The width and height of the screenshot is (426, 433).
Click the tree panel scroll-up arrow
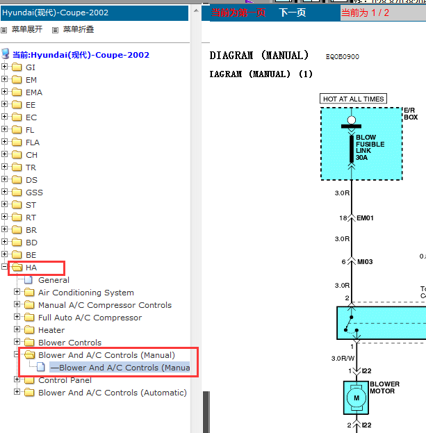tap(196, 10)
